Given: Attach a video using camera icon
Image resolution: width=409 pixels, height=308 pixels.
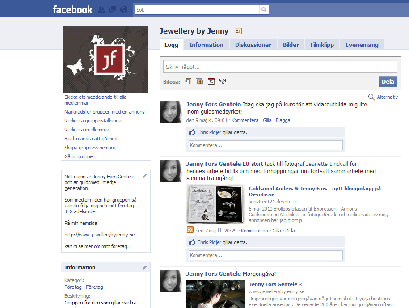Looking at the screenshot, I should click(x=223, y=81).
